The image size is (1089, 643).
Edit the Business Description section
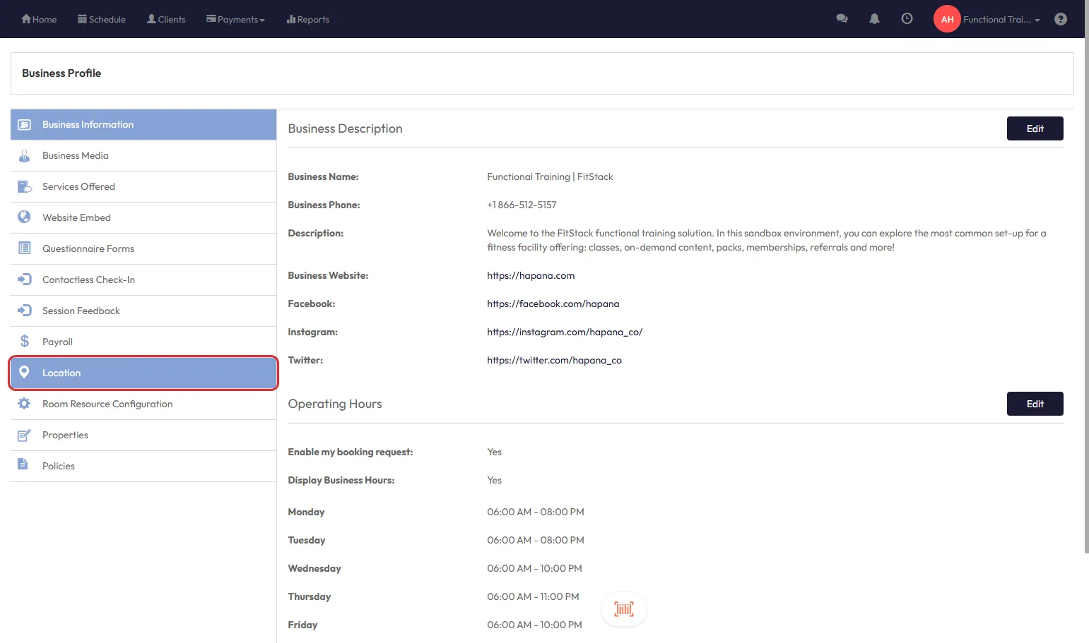tap(1035, 128)
